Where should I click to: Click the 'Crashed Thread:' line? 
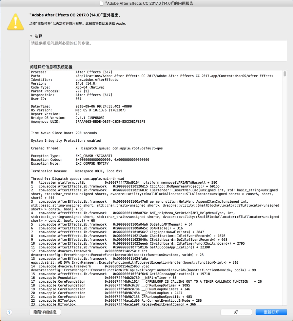click(97, 148)
